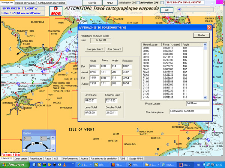Open the Performances tab
The image size is (225, 168).
[70, 159]
